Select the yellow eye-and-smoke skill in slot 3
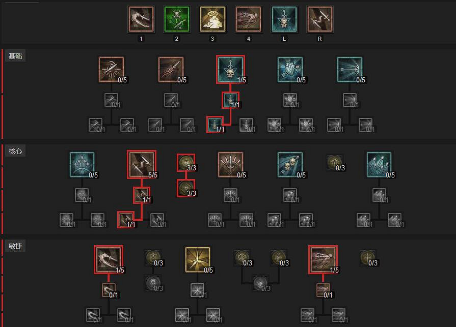 coord(212,19)
